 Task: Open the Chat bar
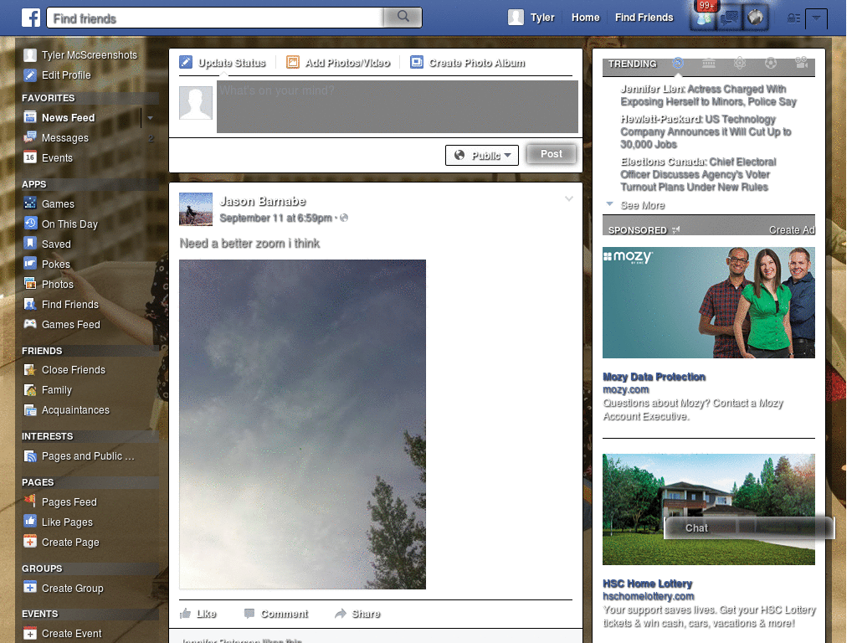pyautogui.click(x=749, y=527)
